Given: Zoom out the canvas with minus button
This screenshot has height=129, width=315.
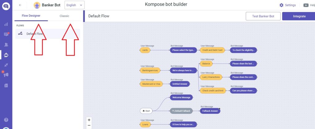Looking at the screenshot, I should [89, 126].
